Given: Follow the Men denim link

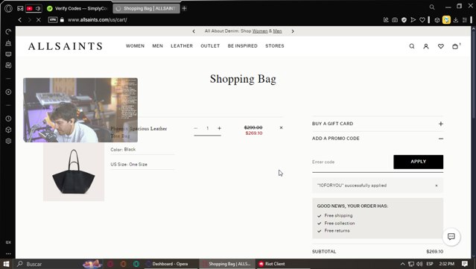Looking at the screenshot, I should [x=277, y=31].
